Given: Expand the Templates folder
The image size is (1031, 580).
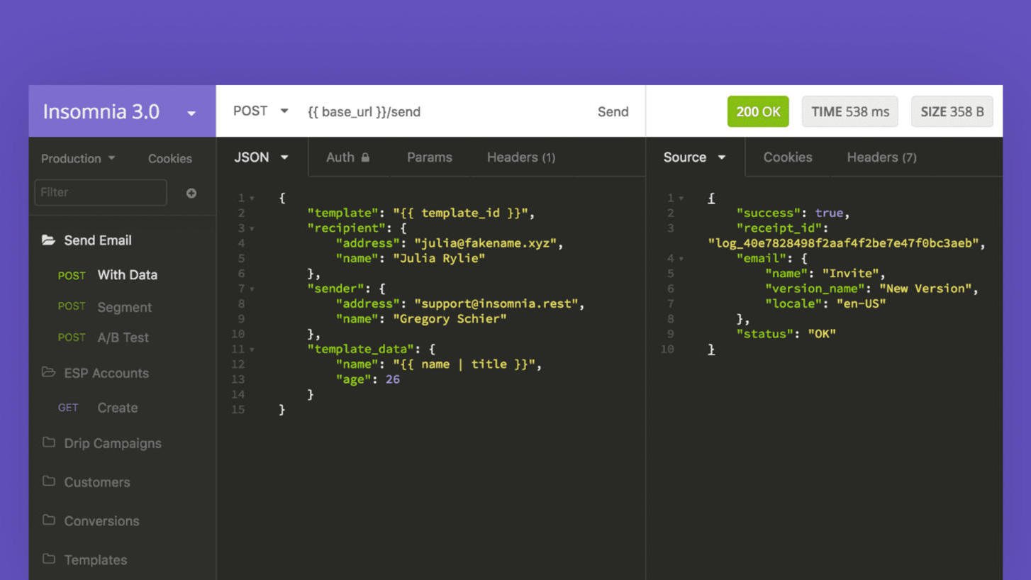Looking at the screenshot, I should tap(95, 560).
